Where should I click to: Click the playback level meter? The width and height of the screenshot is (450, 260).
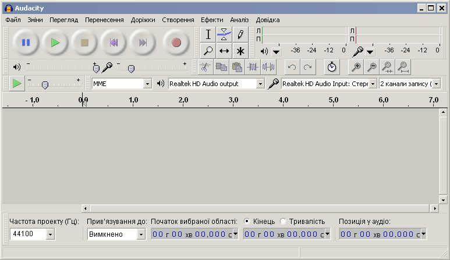click(304, 35)
